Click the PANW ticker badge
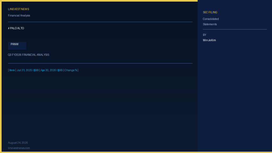 17,46
